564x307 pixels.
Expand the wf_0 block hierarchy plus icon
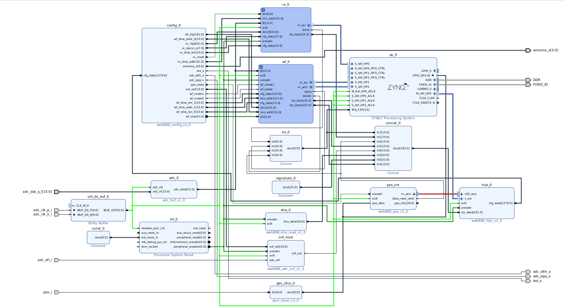click(261, 67)
